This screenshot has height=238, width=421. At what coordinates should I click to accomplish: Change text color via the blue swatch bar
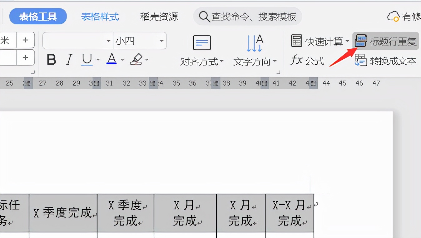coord(112,63)
